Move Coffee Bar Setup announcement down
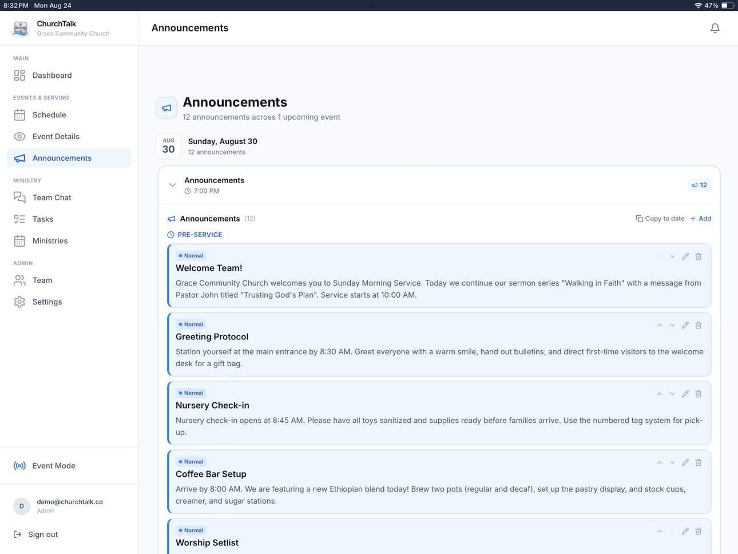The image size is (738, 554). coord(672,463)
